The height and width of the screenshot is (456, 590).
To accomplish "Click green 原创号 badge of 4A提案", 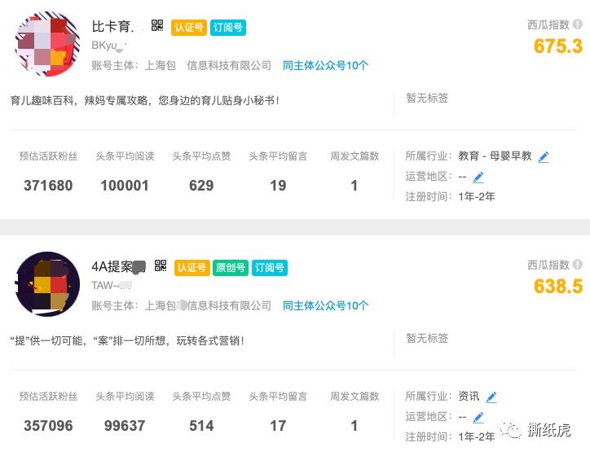I will [x=231, y=268].
